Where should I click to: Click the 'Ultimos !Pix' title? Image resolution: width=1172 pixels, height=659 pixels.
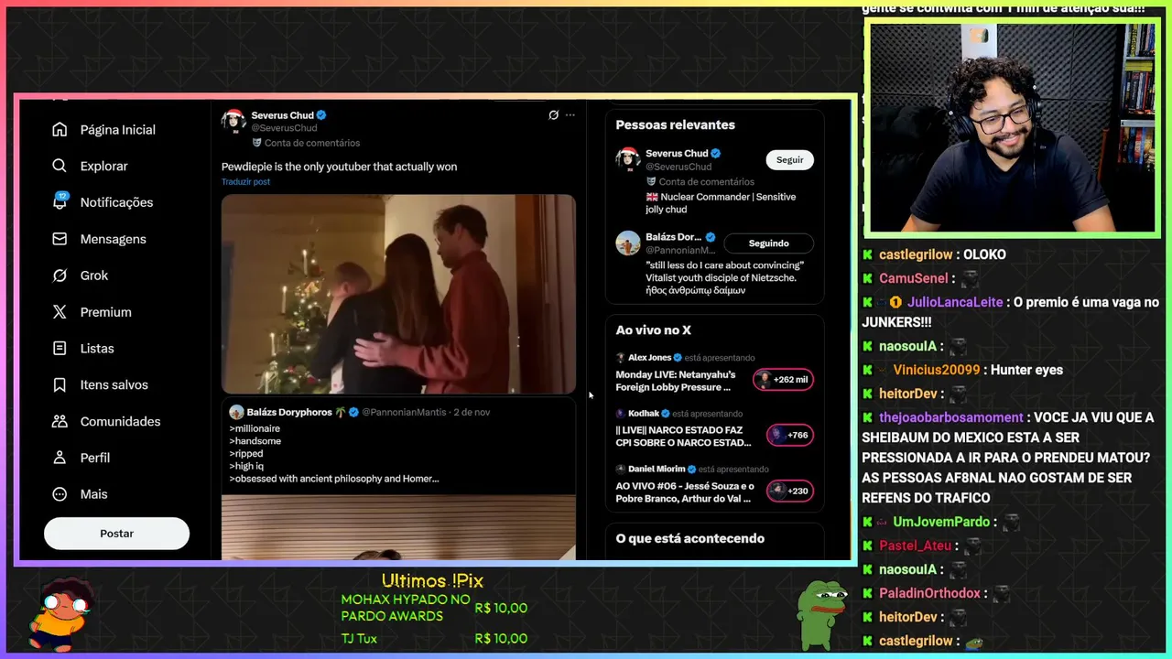[432, 581]
